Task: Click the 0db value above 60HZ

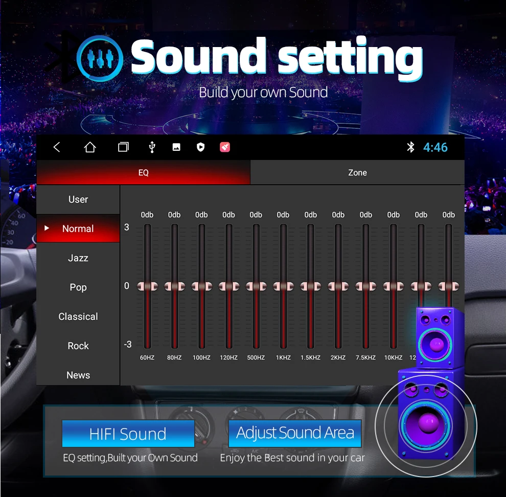Action: pyautogui.click(x=147, y=215)
